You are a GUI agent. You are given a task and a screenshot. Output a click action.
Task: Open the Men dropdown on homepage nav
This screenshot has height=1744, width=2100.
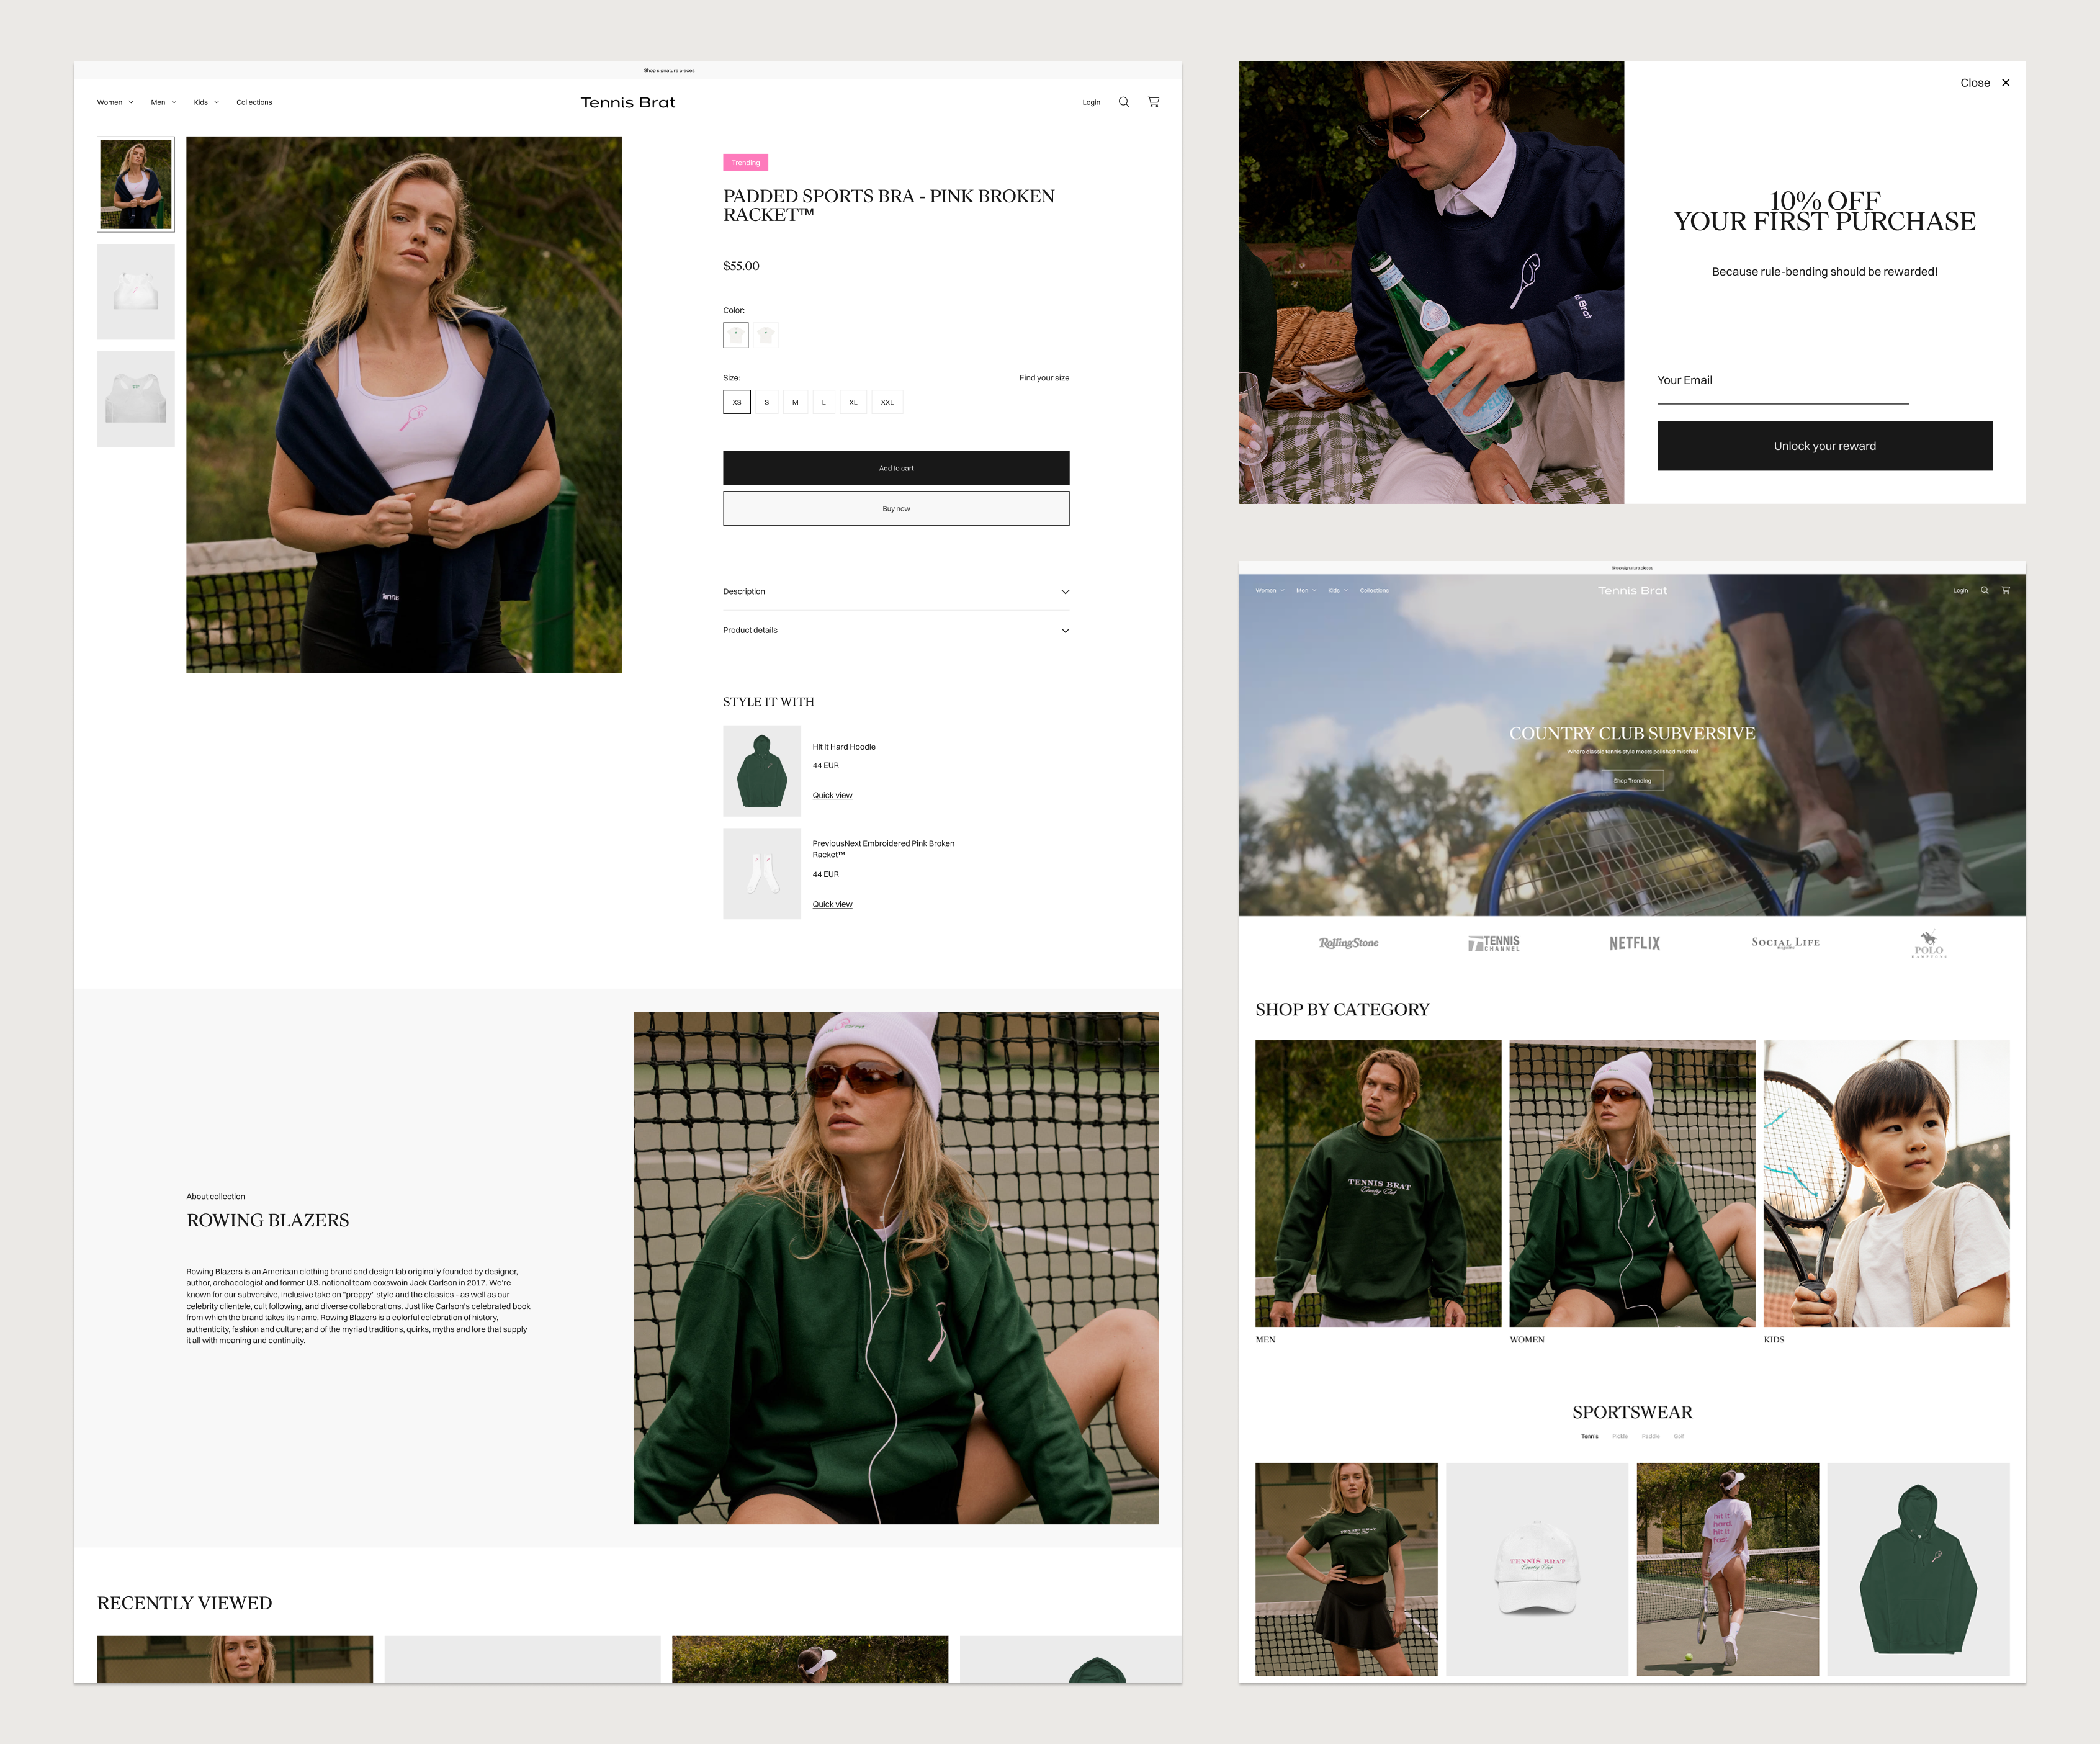[1306, 590]
